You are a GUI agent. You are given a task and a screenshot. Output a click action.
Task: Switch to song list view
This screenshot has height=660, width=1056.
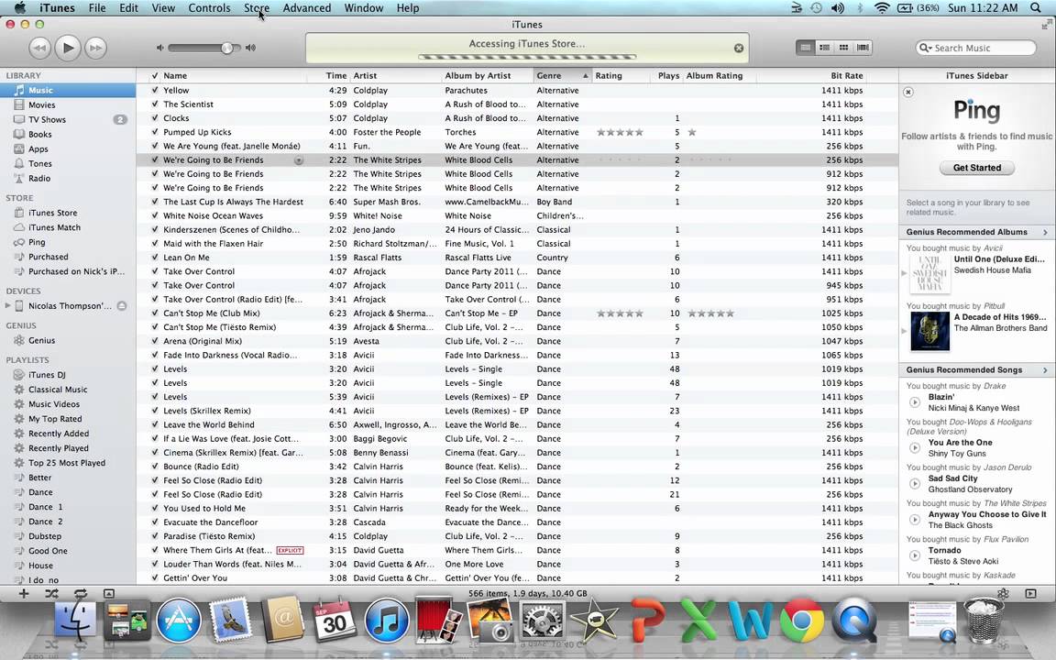coord(805,48)
